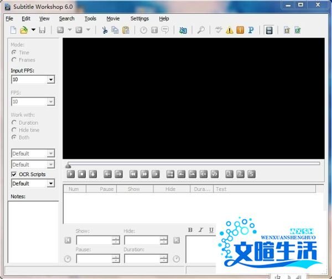This screenshot has height=279, width=332.
Task: Select Both under Work with
Action: pos(14,137)
